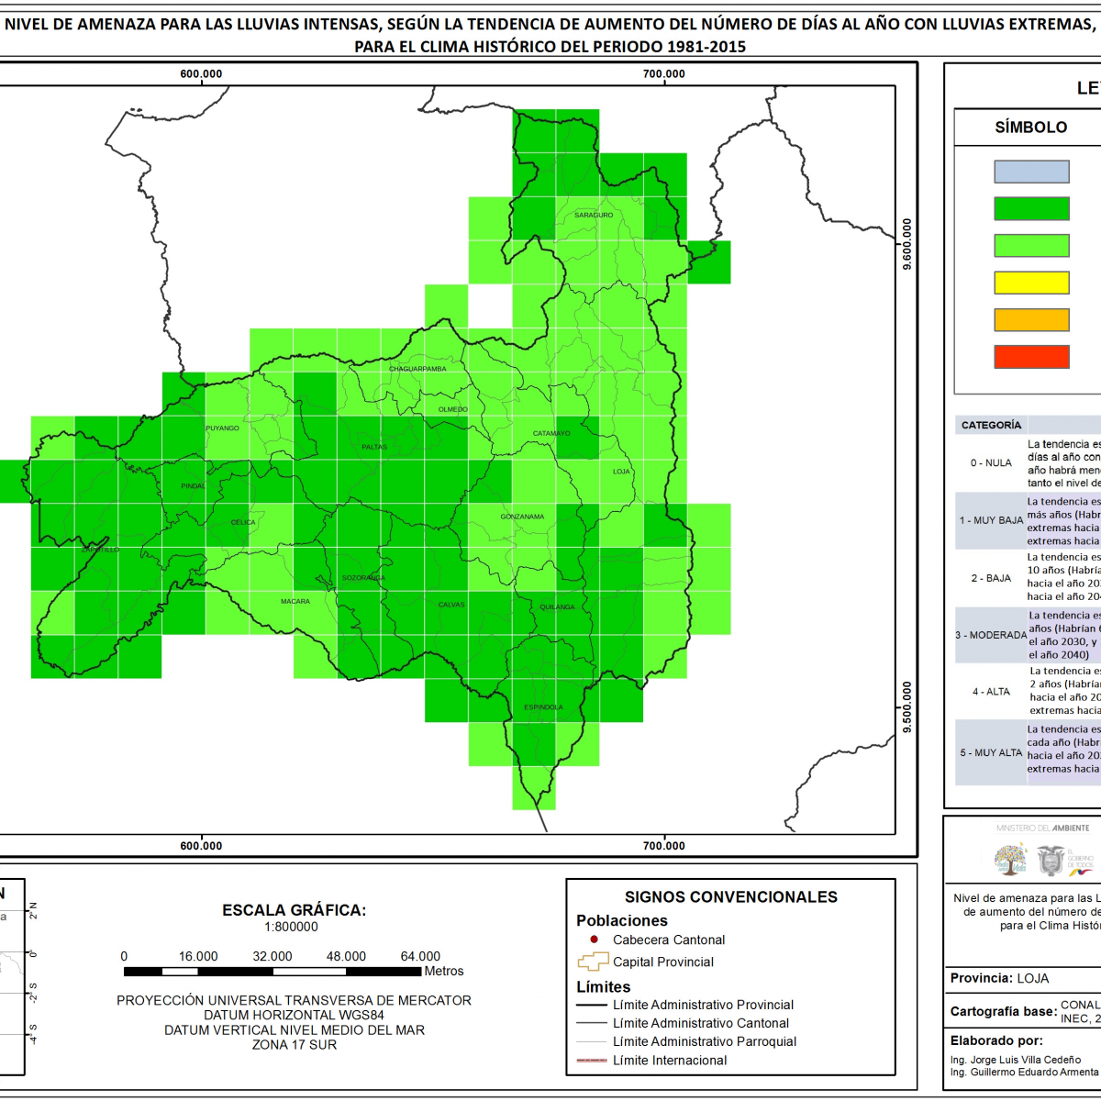
Task: Select the orange legend swatch
Action: (x=1031, y=319)
